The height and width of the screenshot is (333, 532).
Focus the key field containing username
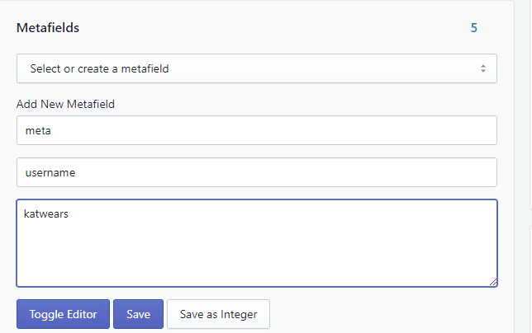pyautogui.click(x=257, y=172)
